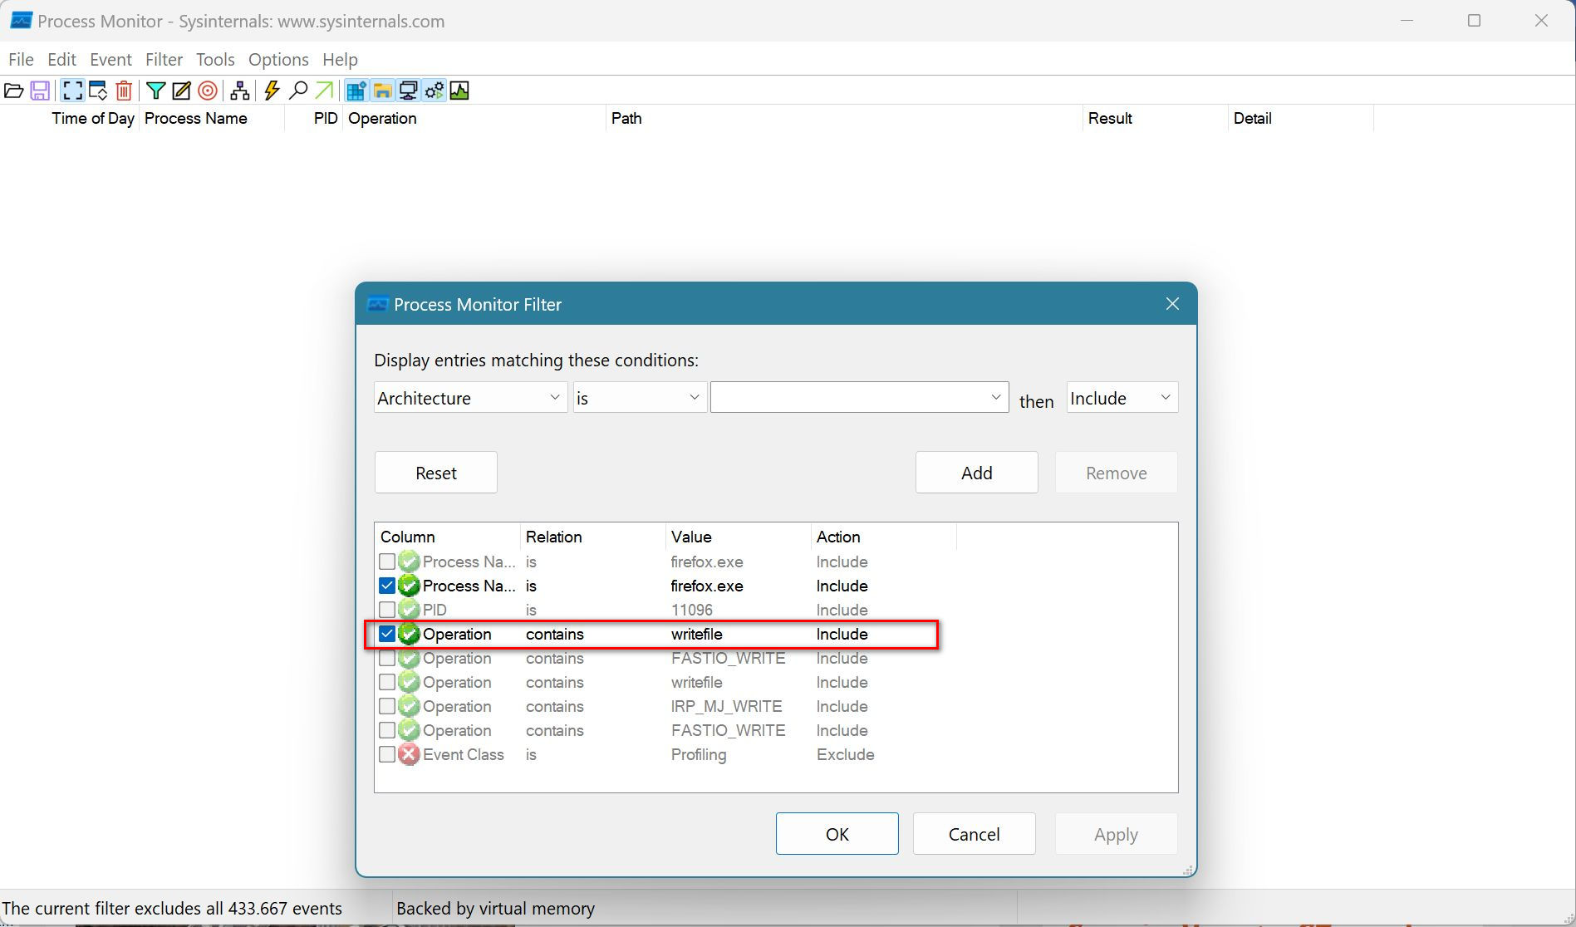
Task: Select the target Include Process icon
Action: (x=208, y=91)
